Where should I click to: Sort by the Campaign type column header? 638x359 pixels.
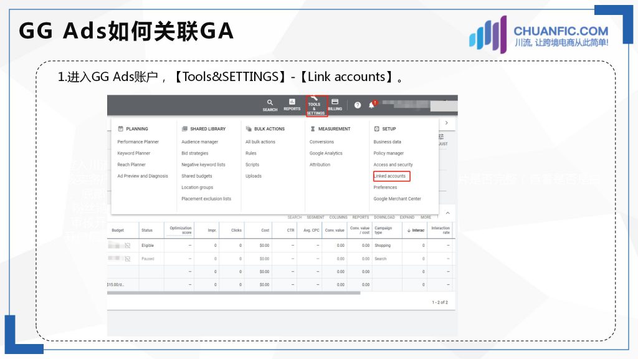click(383, 231)
